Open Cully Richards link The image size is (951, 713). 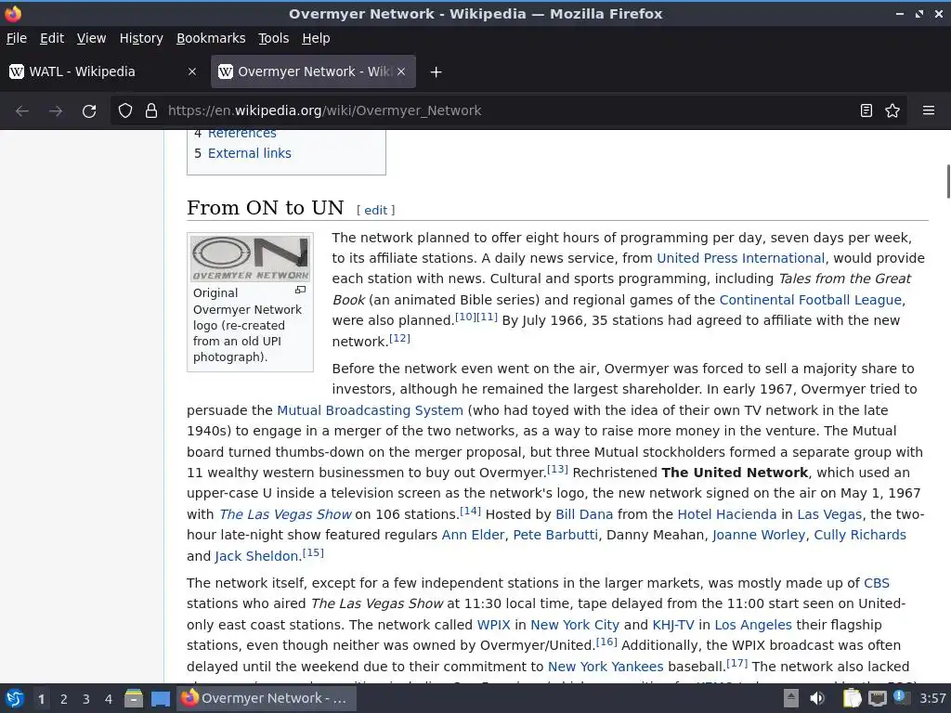(860, 535)
